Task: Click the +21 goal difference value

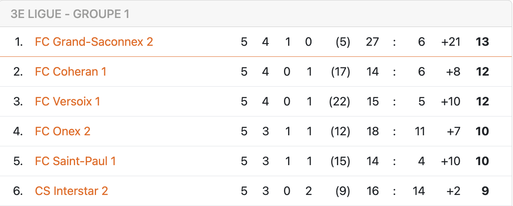Action: [451, 42]
